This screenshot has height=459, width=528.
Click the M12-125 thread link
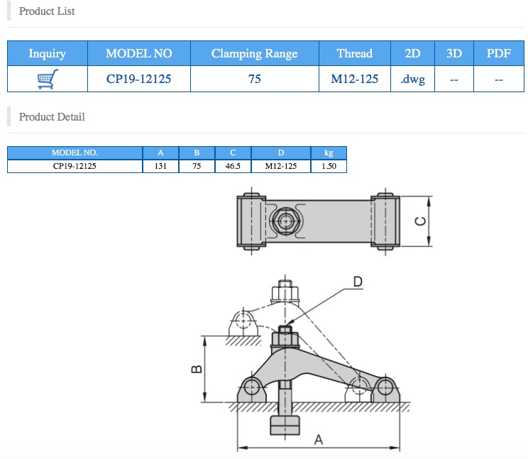click(x=355, y=79)
